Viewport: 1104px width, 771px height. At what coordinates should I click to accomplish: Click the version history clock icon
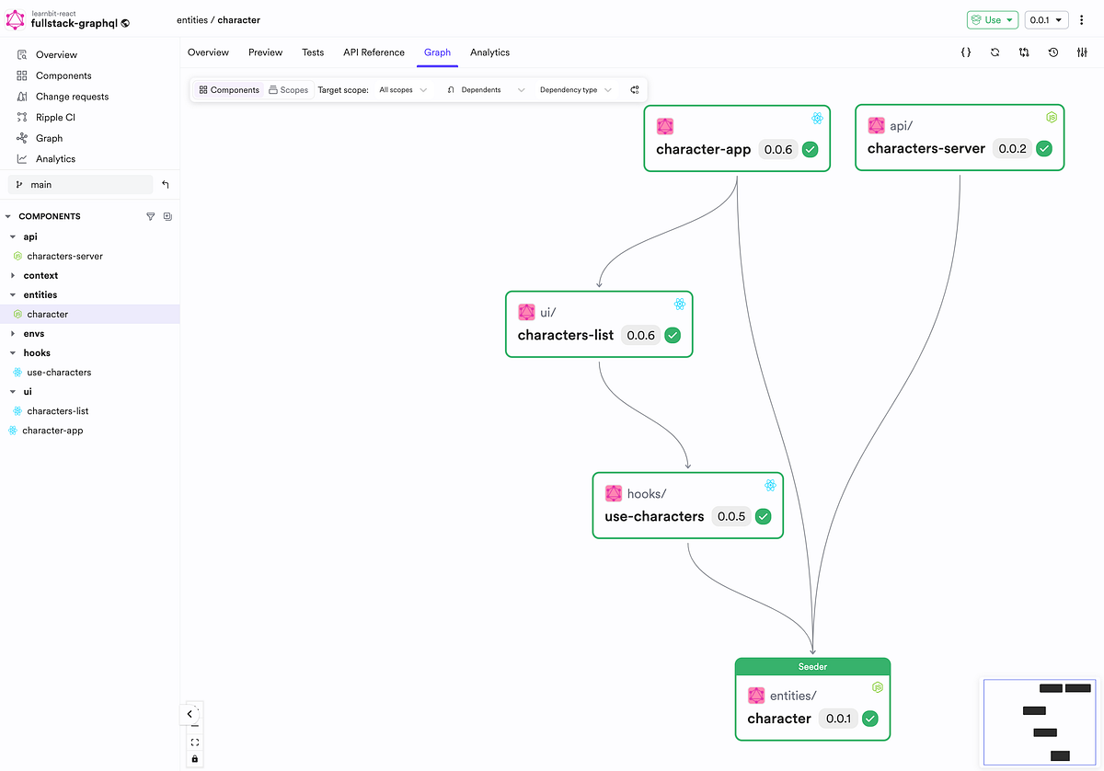[x=1053, y=52]
